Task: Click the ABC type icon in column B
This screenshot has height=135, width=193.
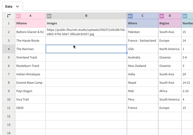Action: point(49,16)
